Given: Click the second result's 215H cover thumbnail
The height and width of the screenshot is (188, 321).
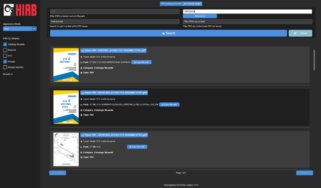Looking at the screenshot, I should [66, 107].
